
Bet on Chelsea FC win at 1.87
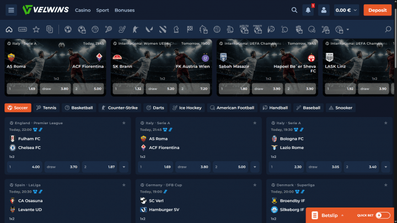[x=99, y=167]
